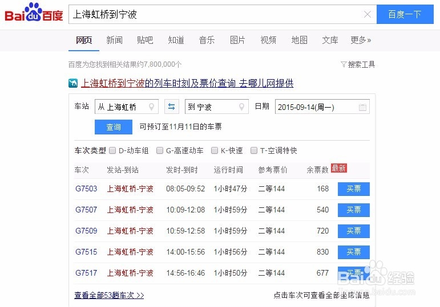This screenshot has height=307, width=440.
Task: Buy ticket for G7503
Action: tap(354, 189)
